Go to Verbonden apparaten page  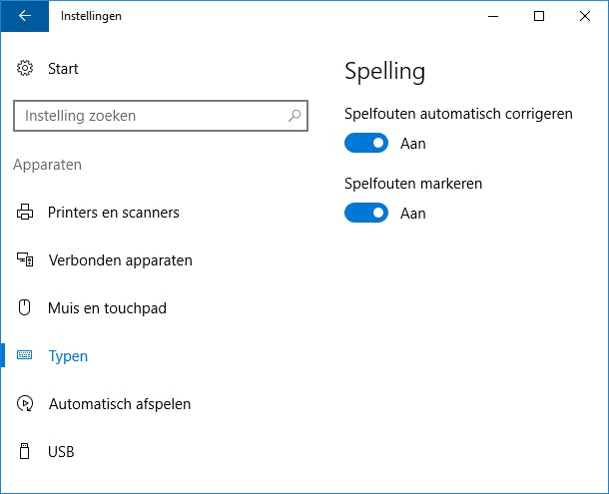(x=120, y=260)
